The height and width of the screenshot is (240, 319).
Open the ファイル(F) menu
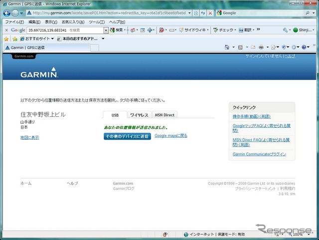click(14, 22)
